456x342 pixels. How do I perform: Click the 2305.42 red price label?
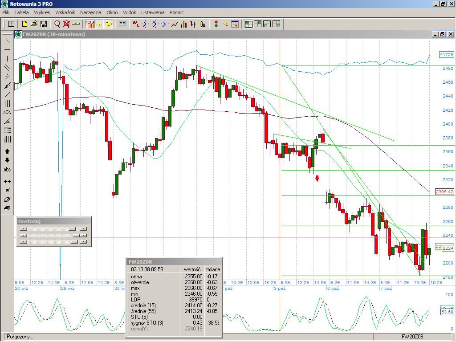[444, 191]
